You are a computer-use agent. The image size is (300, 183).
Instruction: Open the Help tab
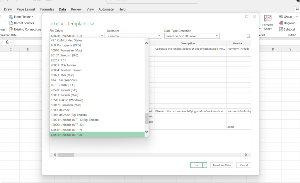click(x=122, y=9)
